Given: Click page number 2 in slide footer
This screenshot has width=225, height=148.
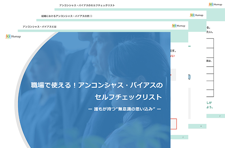Looking at the screenshot, I should tap(183, 137).
